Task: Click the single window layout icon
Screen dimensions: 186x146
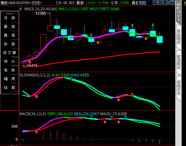Action: point(172,2)
